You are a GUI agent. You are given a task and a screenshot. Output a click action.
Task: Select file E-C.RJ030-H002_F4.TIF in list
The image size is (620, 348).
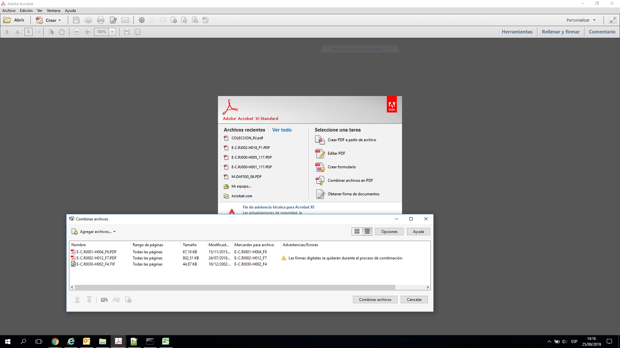click(x=96, y=264)
